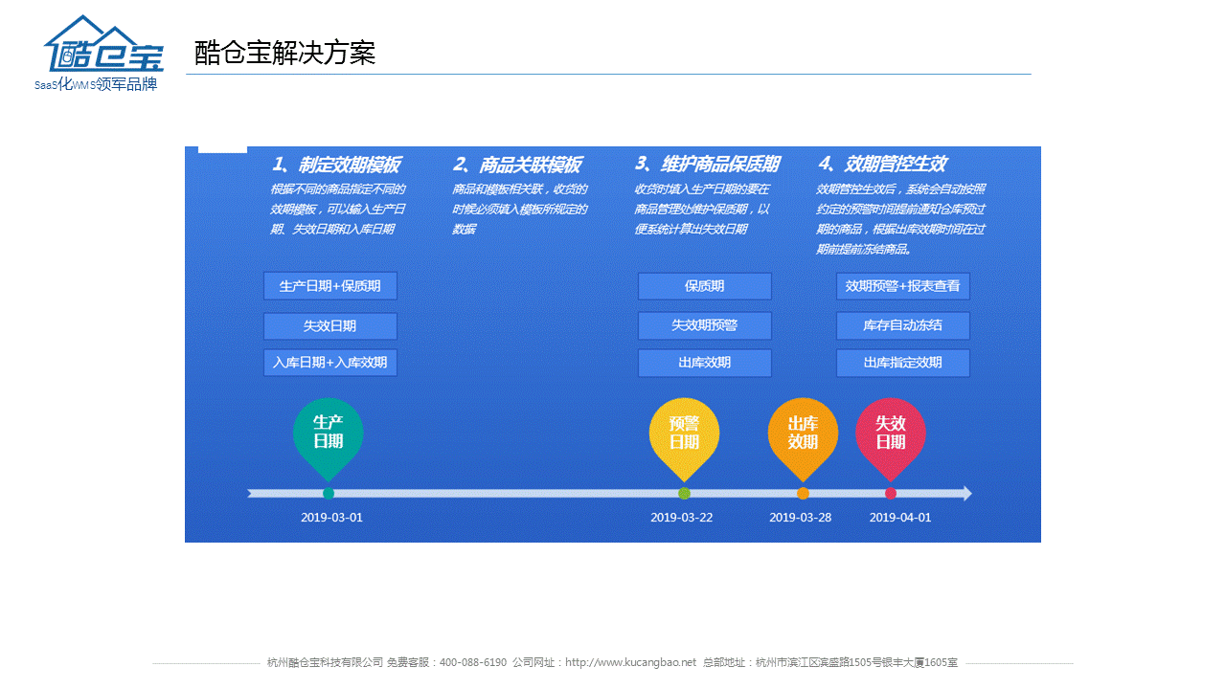This screenshot has height=689, width=1226.
Task: Click the green dot at 2019-03-22
Action: [684, 494]
